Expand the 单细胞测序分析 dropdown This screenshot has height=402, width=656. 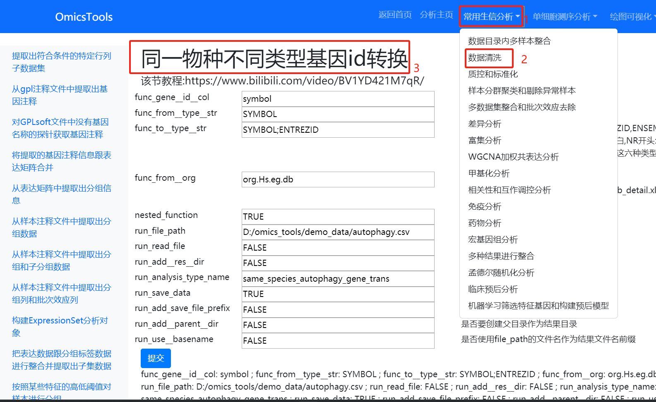(565, 17)
